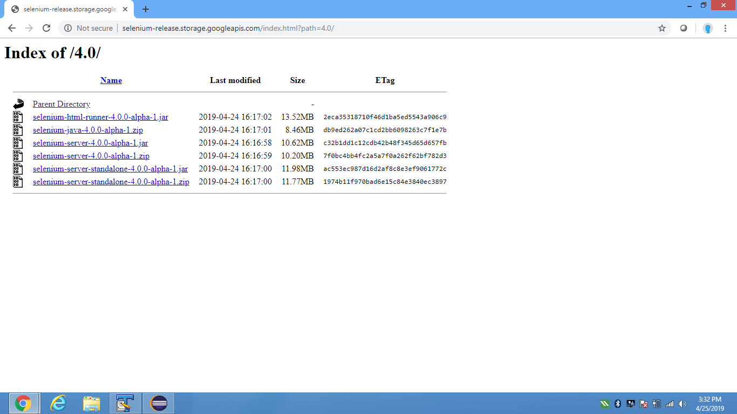The image size is (737, 414).
Task: Click the timestamp 2019-04-24 16:16:58
Action: 235,143
